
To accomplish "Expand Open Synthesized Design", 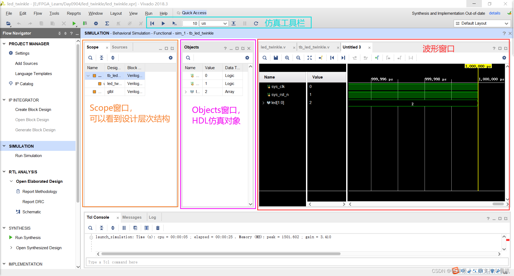I will tap(11, 248).
